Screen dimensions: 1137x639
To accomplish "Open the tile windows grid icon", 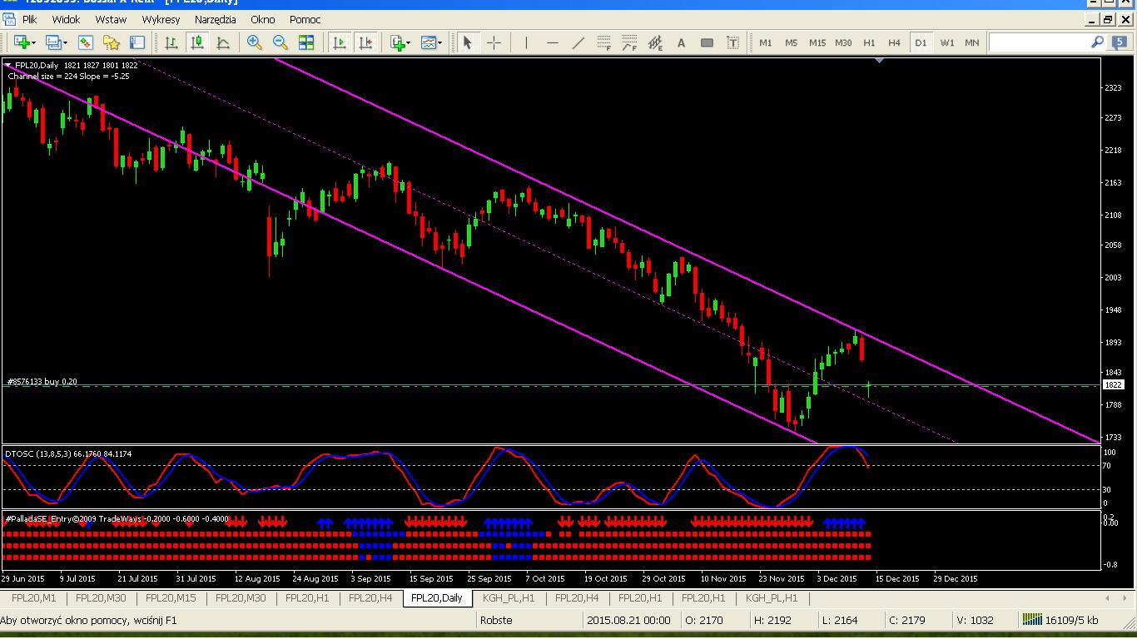I will tap(306, 42).
